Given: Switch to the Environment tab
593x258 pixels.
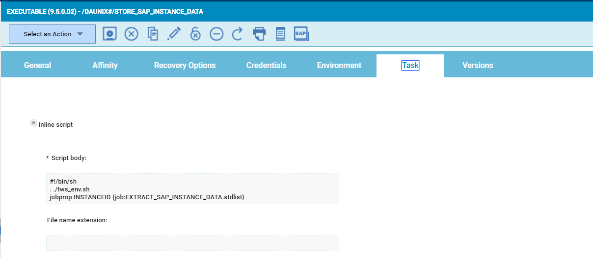Looking at the screenshot, I should (x=339, y=66).
